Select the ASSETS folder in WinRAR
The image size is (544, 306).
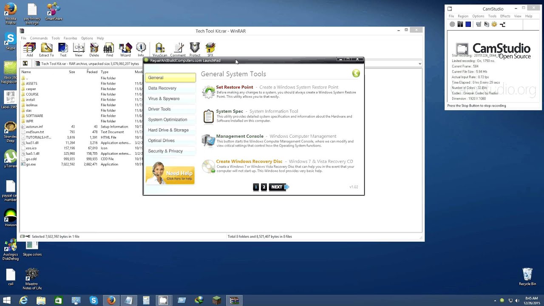point(31,84)
